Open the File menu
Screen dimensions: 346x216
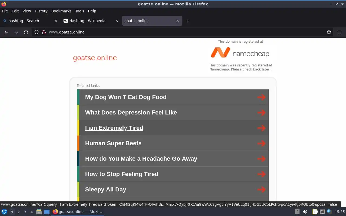click(x=5, y=11)
